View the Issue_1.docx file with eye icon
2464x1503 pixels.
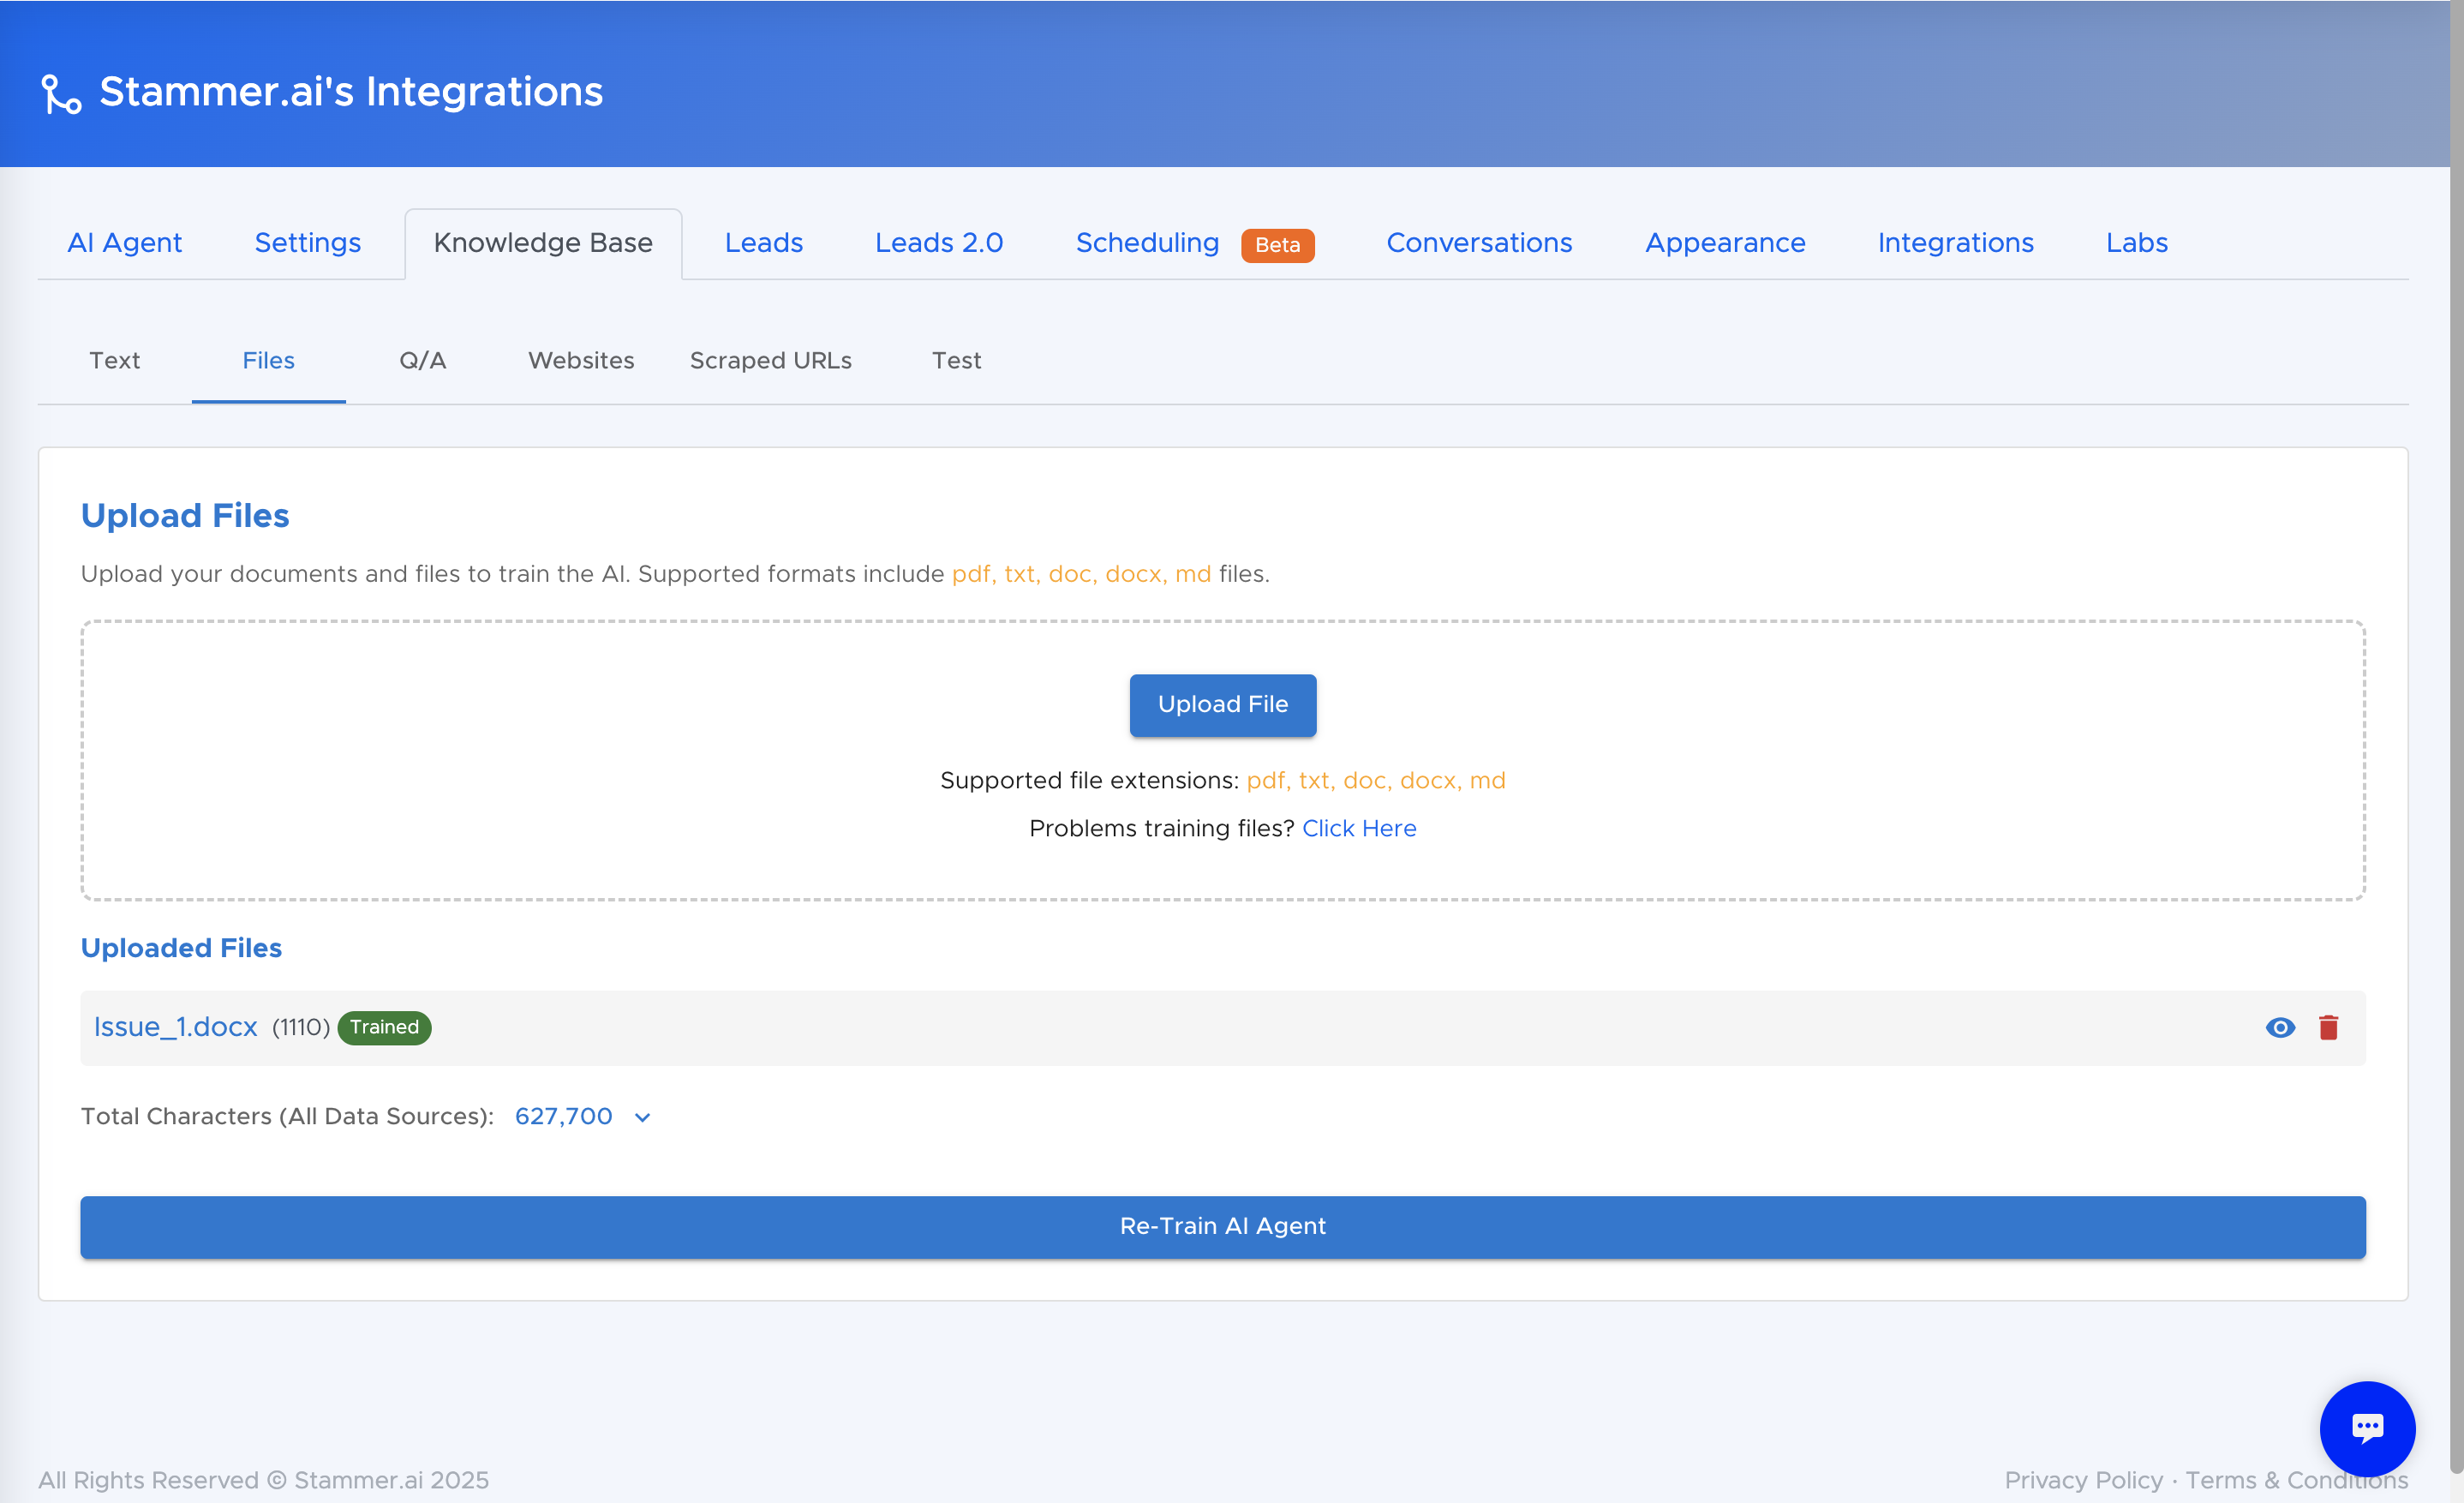coord(2280,1028)
